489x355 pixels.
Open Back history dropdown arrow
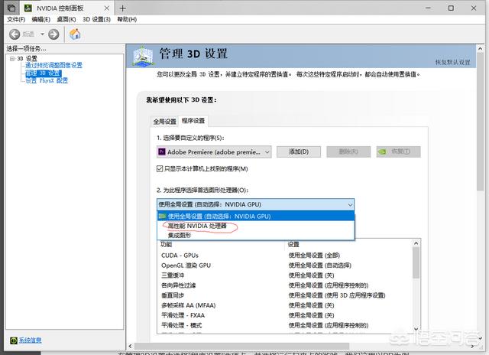[x=43, y=34]
